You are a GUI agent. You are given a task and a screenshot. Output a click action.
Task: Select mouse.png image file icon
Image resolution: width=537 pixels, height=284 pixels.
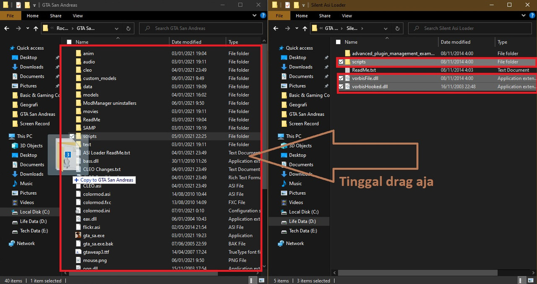78,261
